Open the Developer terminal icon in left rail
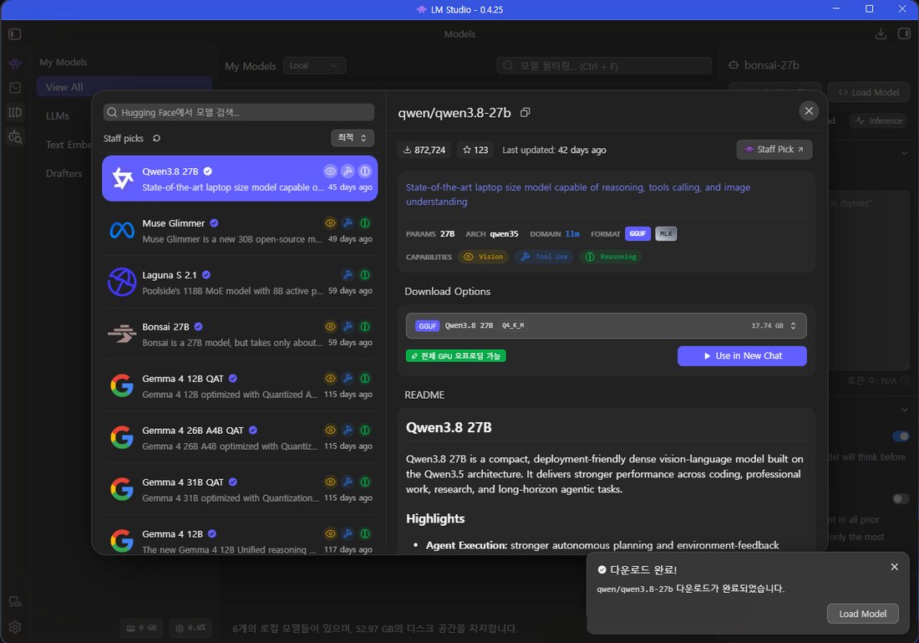 tap(15, 88)
